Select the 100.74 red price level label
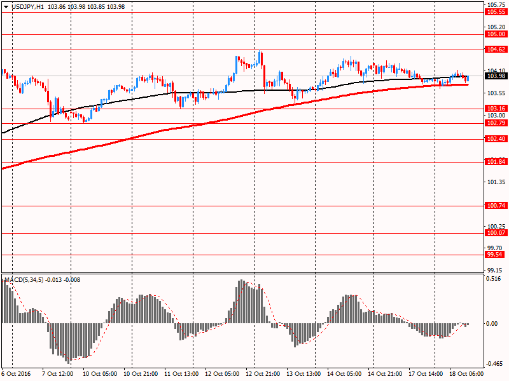Screen dimensions: 509x381 pos(496,206)
